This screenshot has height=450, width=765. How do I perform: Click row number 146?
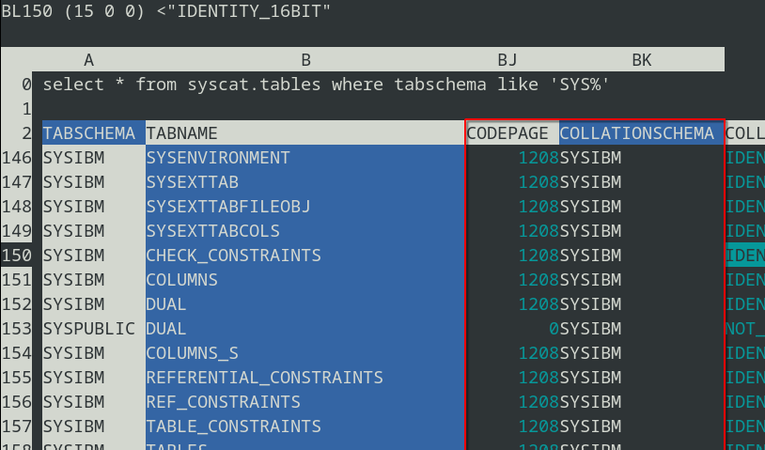coord(18,158)
